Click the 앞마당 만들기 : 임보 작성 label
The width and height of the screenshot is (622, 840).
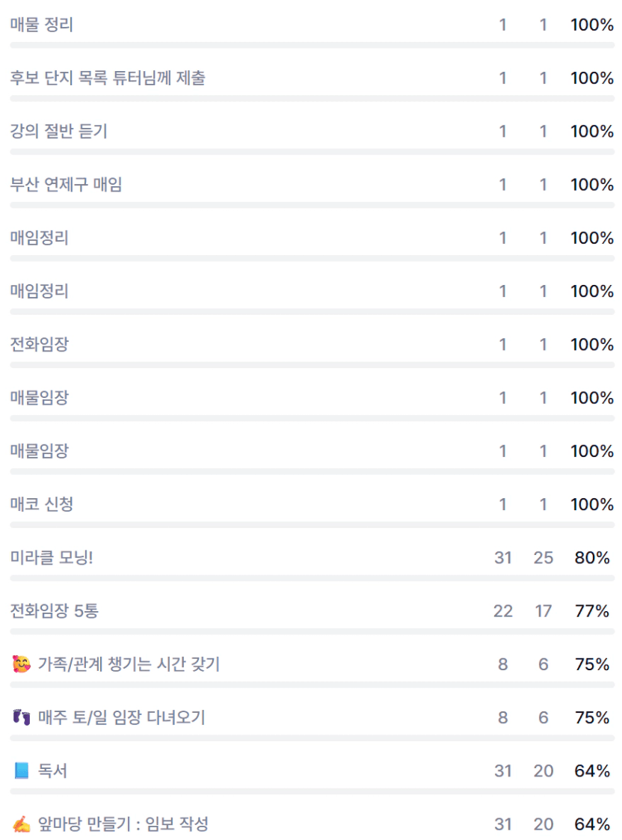tap(123, 824)
